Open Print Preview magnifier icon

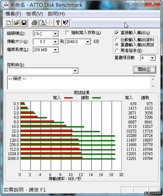pos(42,23)
